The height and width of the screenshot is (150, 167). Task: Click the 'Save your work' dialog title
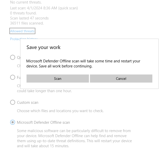pos(43,47)
